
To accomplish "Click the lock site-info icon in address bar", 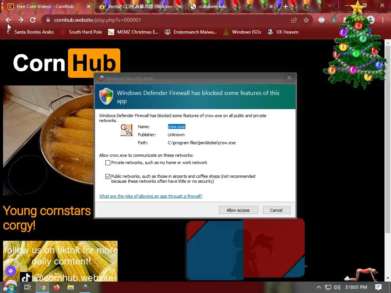I will 48,20.
